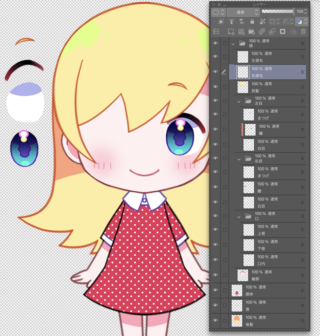320x336 pixels.
Task: Enable clipping to the layer below
Action: pos(221,21)
